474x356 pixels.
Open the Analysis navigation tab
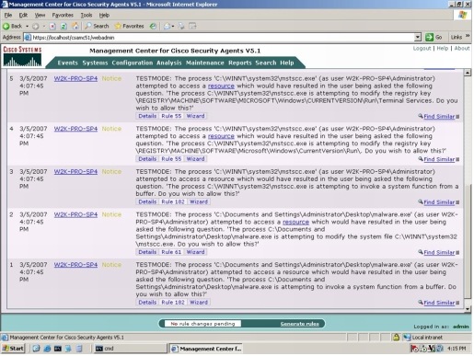click(169, 63)
